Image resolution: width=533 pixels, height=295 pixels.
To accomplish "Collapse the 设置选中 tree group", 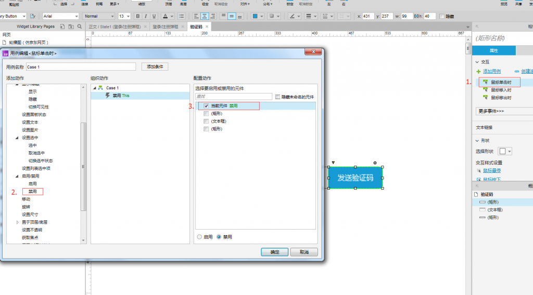I will click(17, 138).
